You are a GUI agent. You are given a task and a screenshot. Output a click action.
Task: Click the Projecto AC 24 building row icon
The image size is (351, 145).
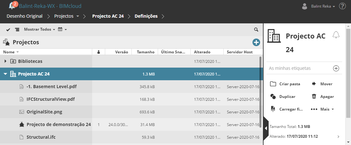coord(13,74)
